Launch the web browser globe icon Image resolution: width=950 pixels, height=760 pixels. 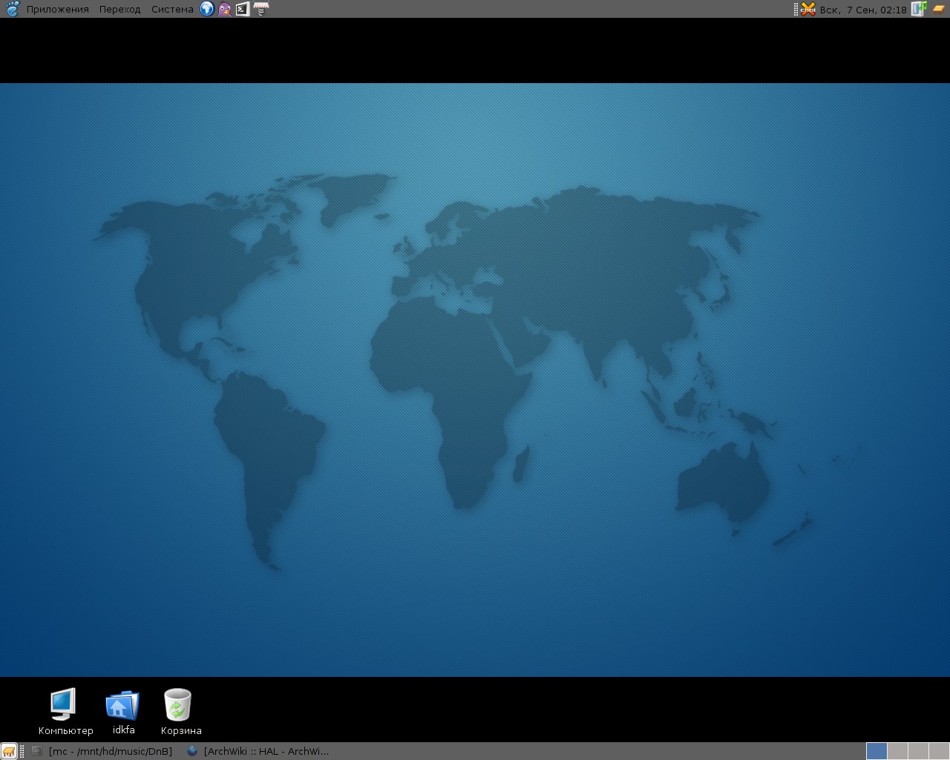[207, 9]
